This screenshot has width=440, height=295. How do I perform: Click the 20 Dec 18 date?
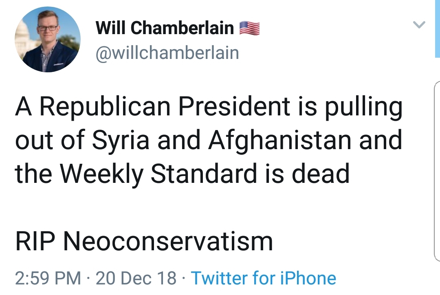[136, 278]
